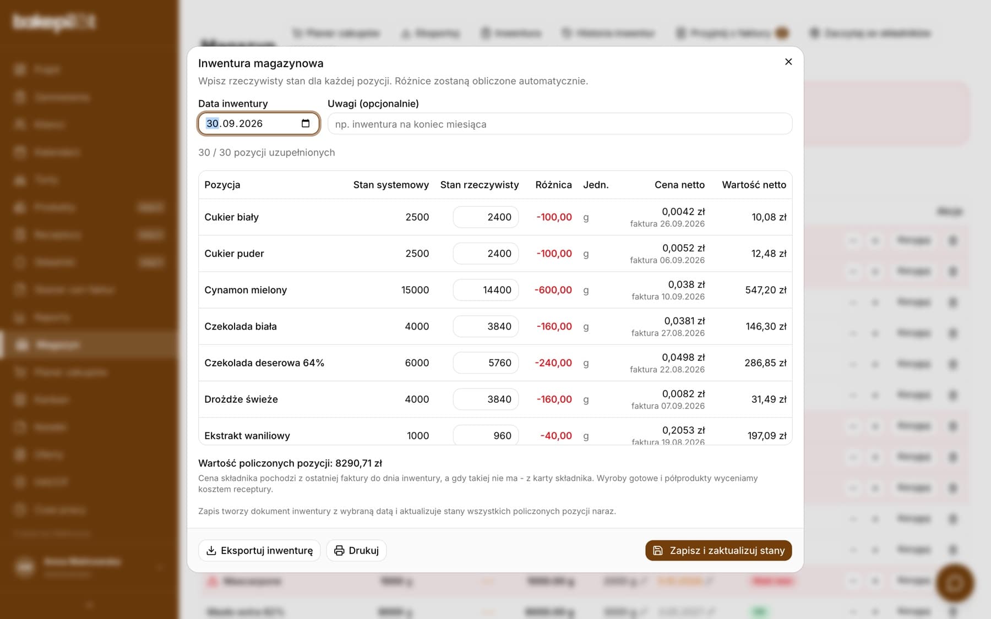The height and width of the screenshot is (619, 991).
Task: Edit actual stock for Czekolada deserowa 64%
Action: 486,363
